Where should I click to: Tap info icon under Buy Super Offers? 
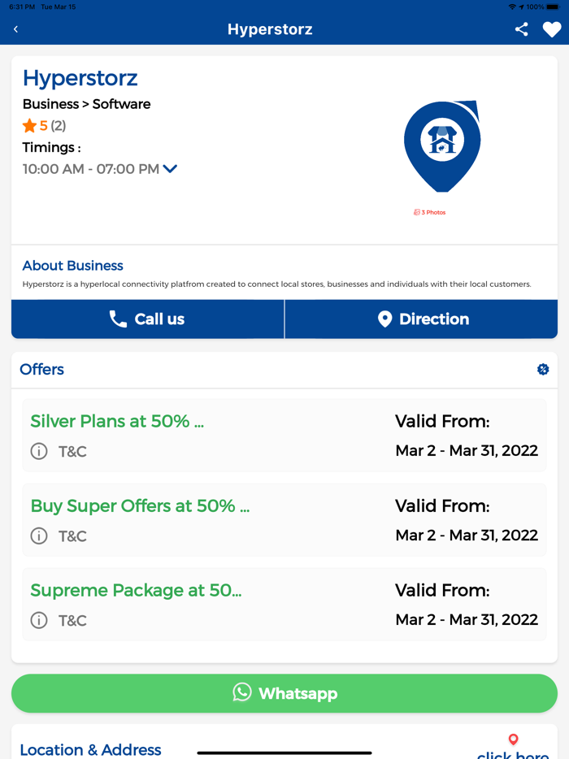[39, 536]
